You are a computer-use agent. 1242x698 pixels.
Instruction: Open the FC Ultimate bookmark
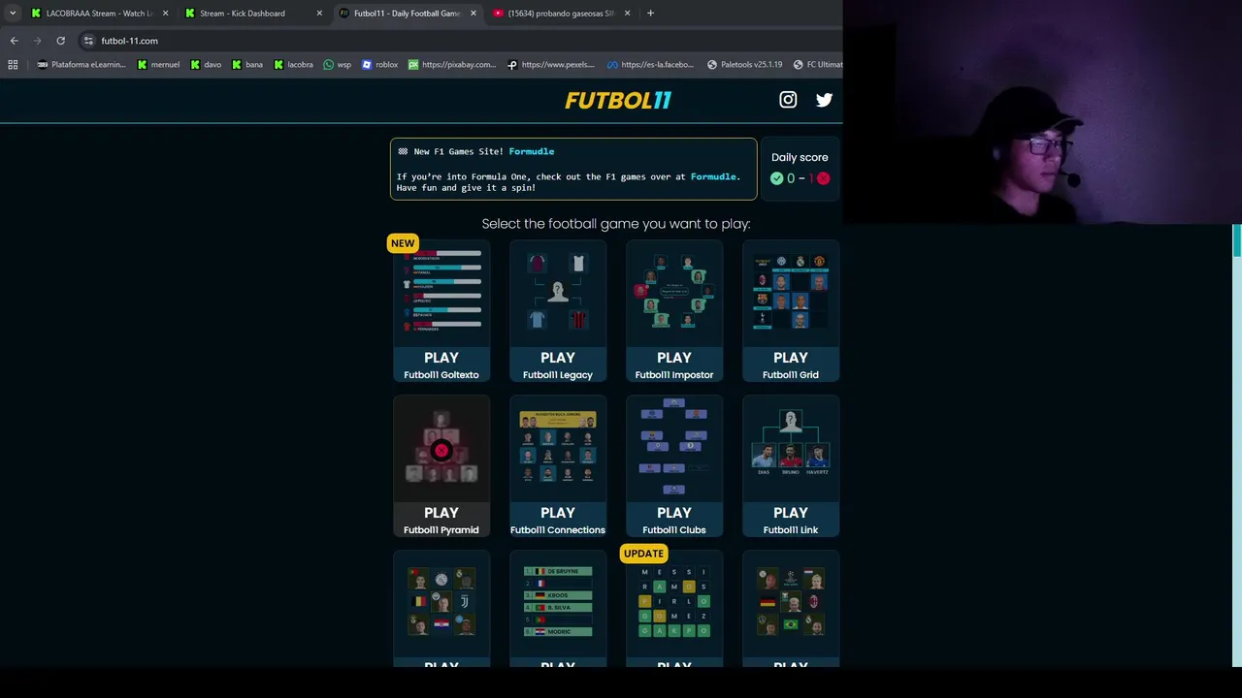[x=818, y=64]
